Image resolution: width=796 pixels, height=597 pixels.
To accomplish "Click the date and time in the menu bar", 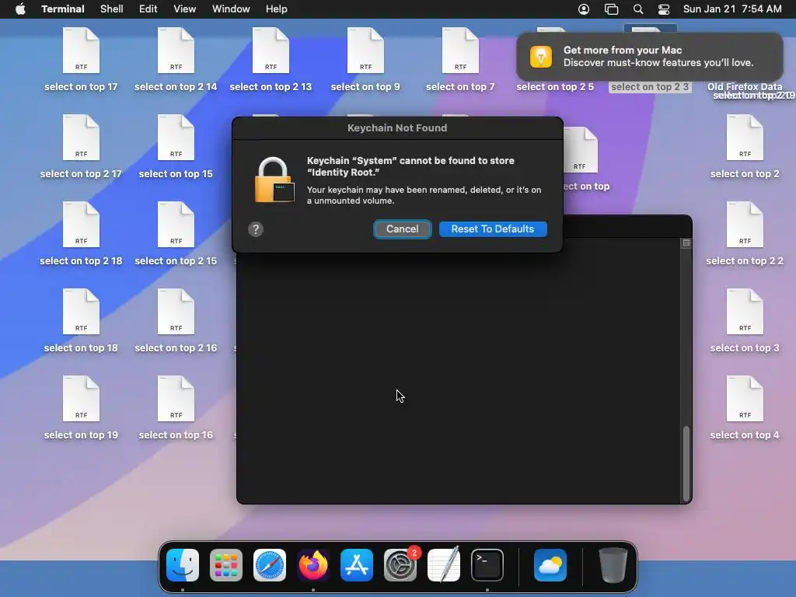I will (732, 9).
